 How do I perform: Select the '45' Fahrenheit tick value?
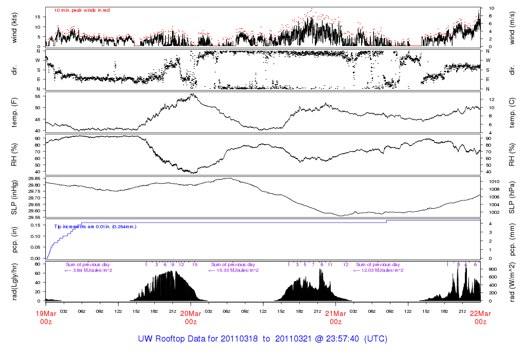(x=37, y=119)
